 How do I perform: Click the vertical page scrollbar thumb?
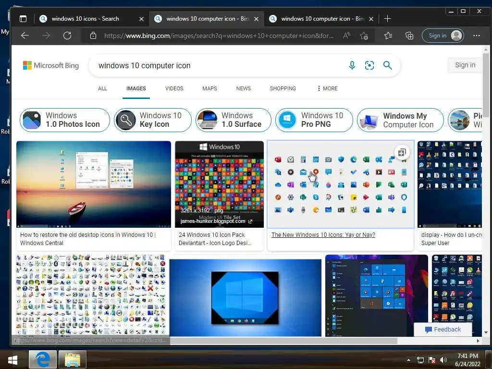pos(486,85)
